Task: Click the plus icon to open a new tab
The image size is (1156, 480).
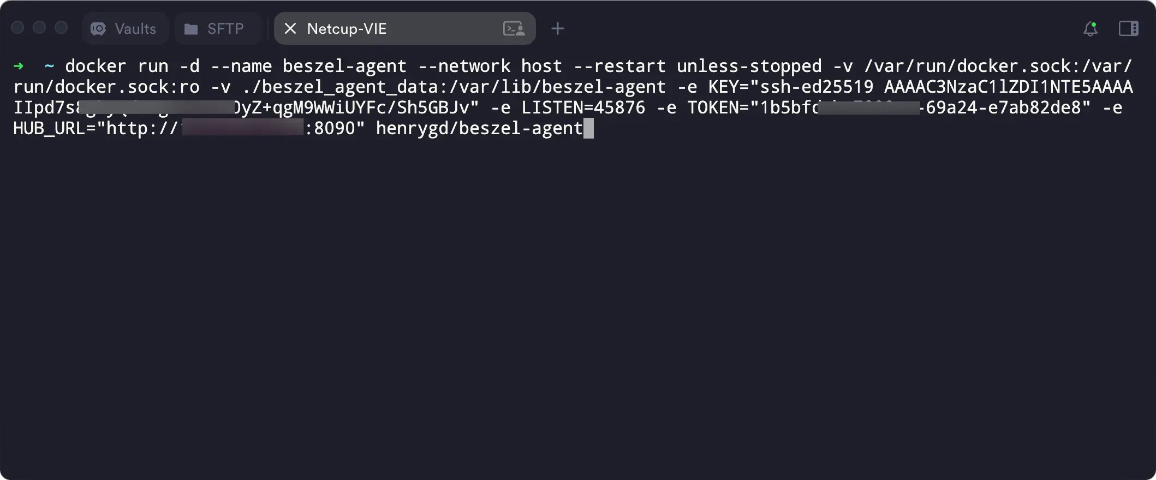Action: pos(557,28)
